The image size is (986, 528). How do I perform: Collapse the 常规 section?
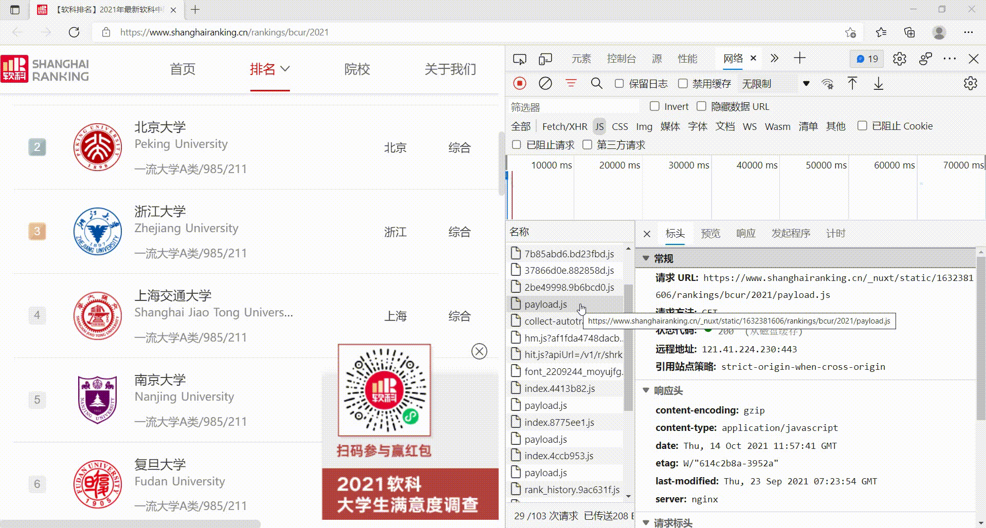(x=646, y=258)
